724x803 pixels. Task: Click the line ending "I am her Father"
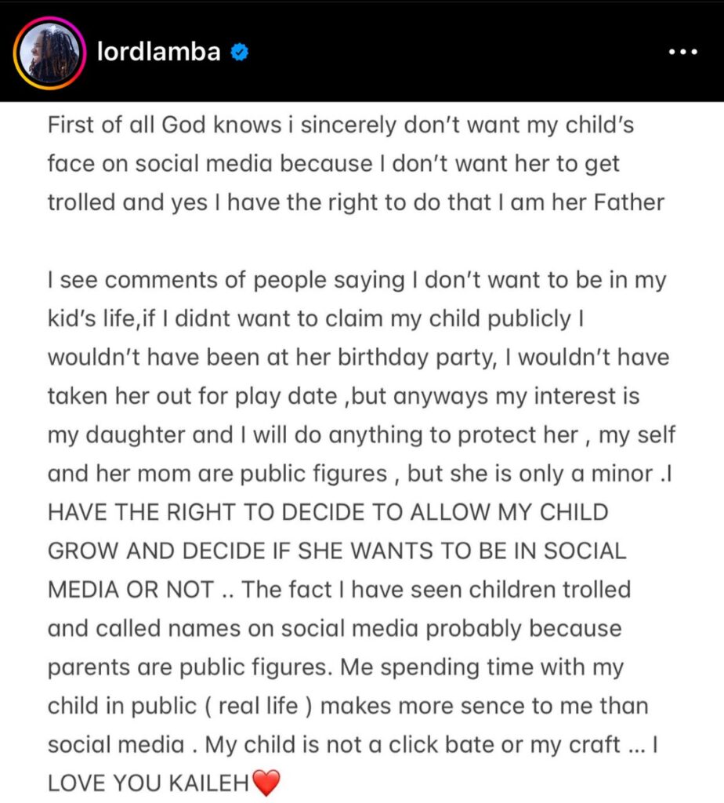(x=356, y=202)
